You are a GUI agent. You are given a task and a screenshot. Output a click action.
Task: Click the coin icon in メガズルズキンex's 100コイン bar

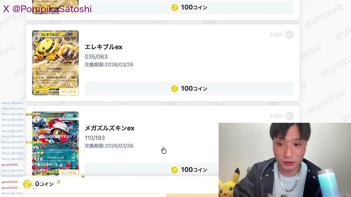[175, 170]
